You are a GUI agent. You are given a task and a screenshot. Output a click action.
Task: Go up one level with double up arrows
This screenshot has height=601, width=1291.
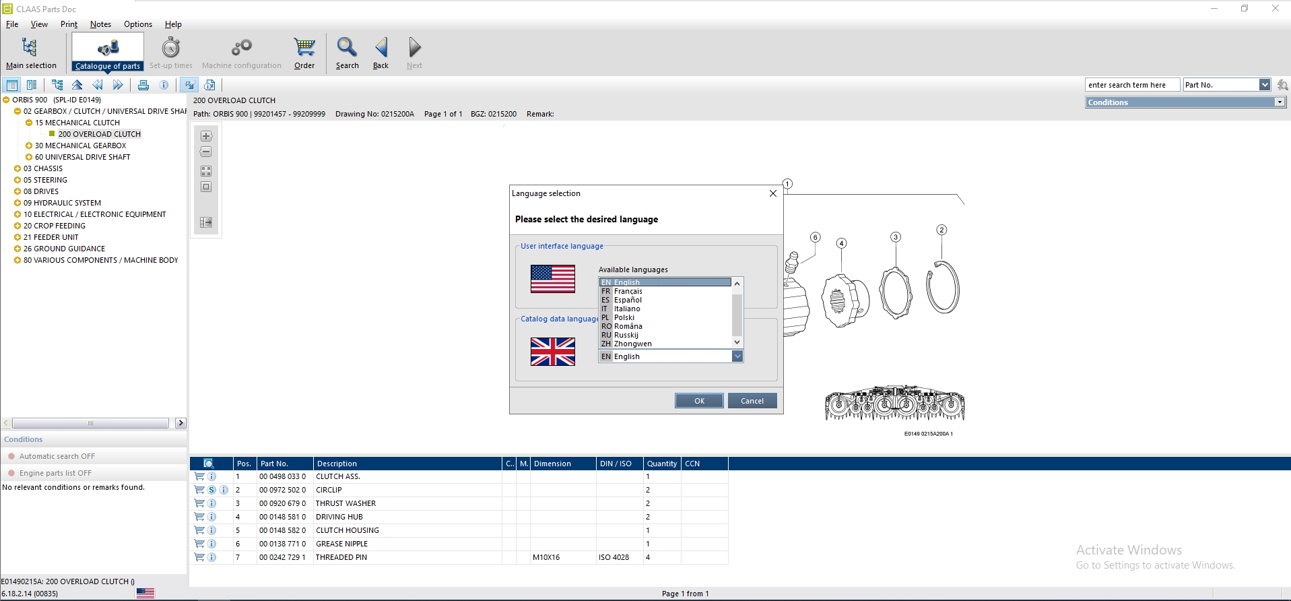[x=77, y=85]
